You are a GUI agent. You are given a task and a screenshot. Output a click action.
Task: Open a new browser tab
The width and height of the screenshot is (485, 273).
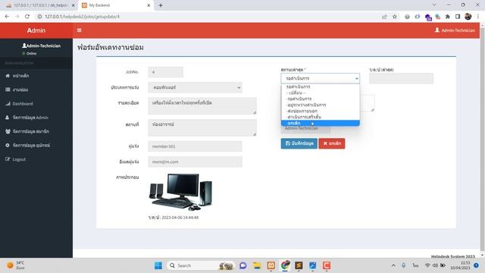click(x=161, y=5)
